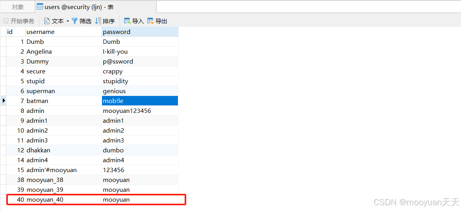Click the 导入 import button

click(134, 21)
